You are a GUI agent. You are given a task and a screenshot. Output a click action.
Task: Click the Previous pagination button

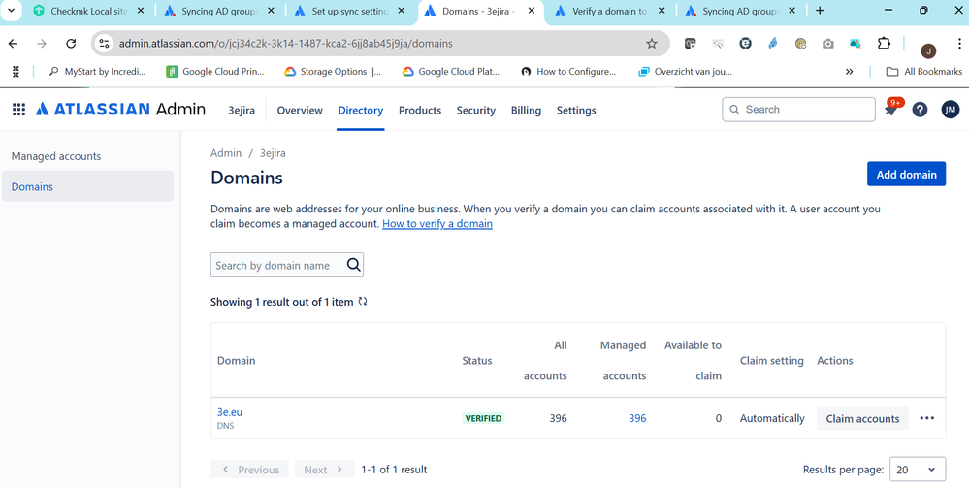249,470
